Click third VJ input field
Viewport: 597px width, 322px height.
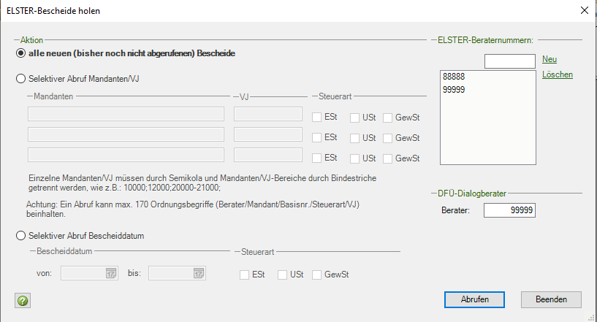coord(268,155)
